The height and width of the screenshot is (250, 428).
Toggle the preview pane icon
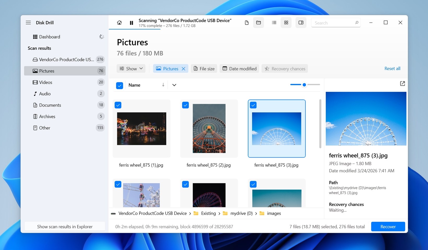(301, 23)
